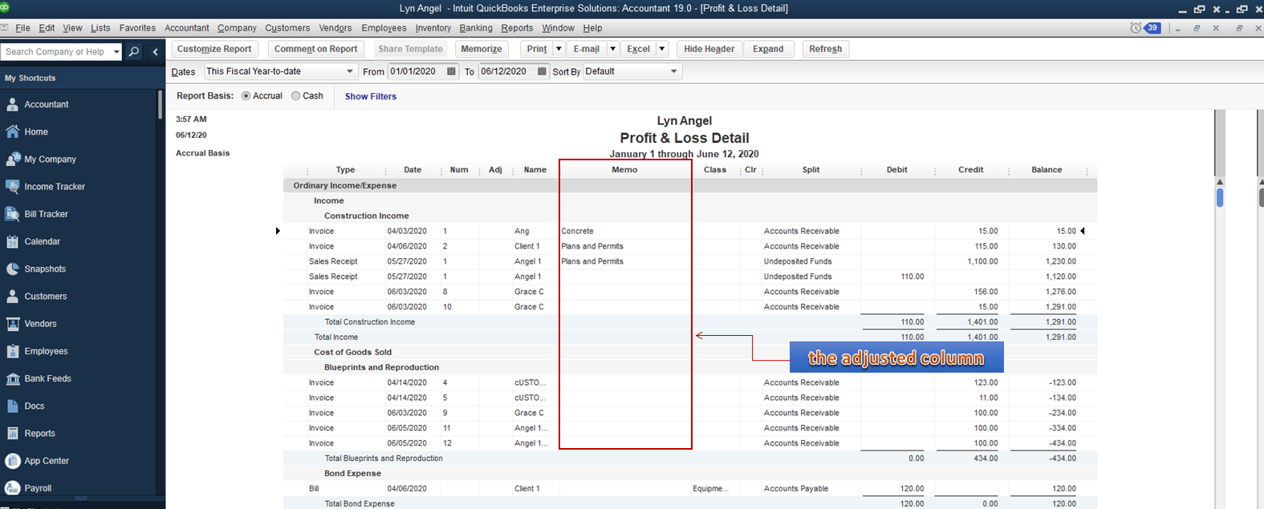Image resolution: width=1264 pixels, height=509 pixels.
Task: Click the 39 alerts badge
Action: point(1152,28)
